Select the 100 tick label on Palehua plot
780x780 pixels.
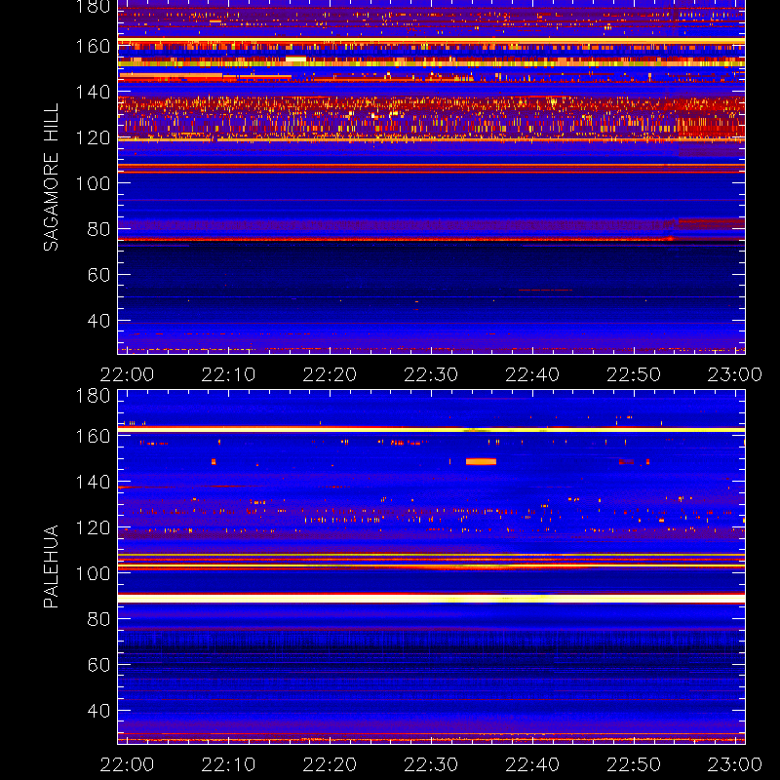93,573
